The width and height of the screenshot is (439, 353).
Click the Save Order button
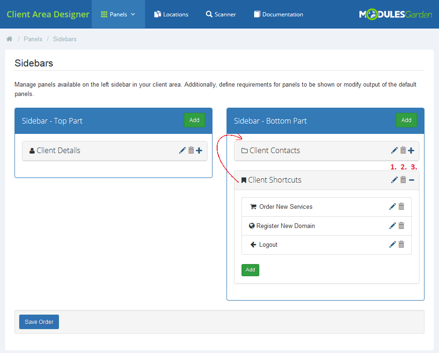[39, 322]
